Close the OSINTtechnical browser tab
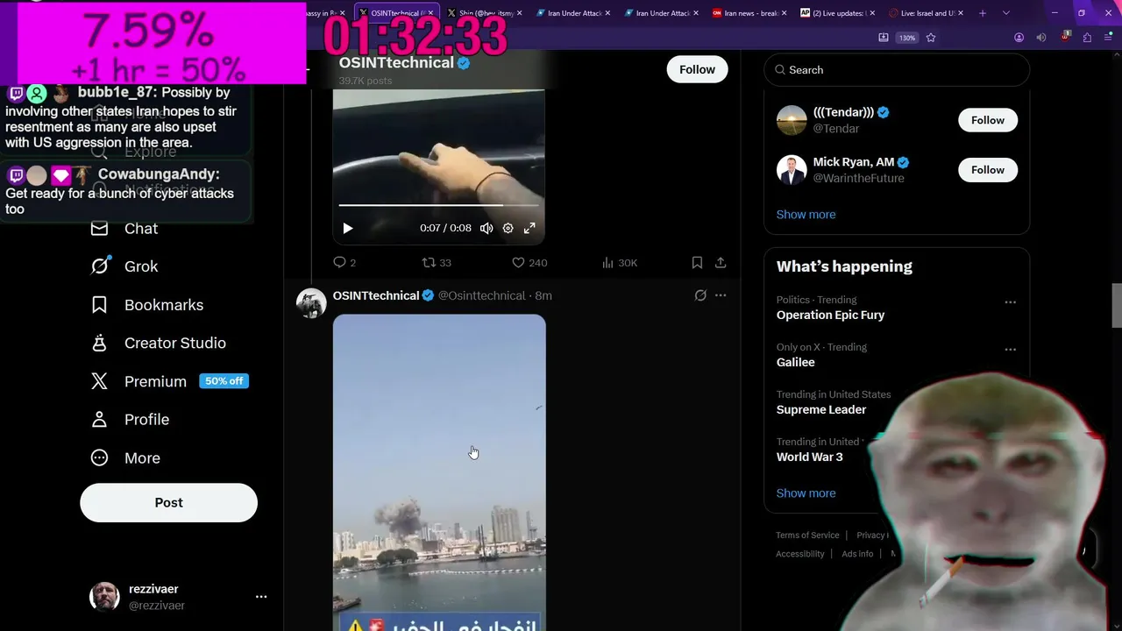This screenshot has height=631, width=1122. [430, 13]
